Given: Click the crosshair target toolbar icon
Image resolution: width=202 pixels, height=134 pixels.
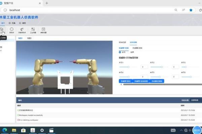Looking at the screenshot, I should click(12, 30).
